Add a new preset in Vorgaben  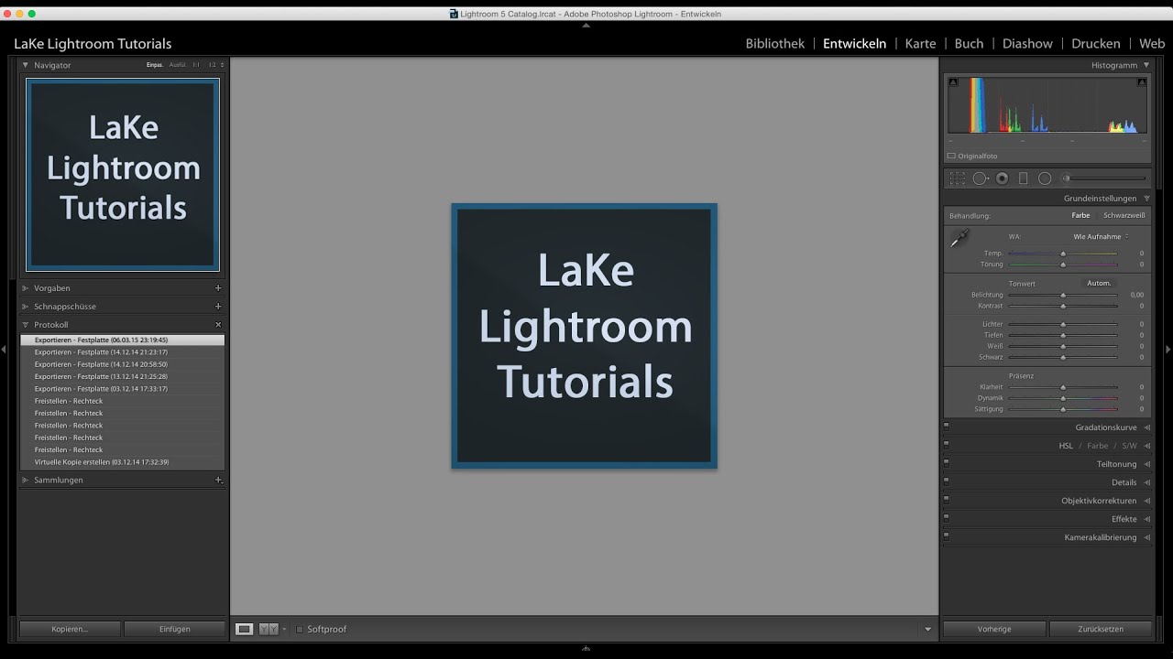point(218,288)
